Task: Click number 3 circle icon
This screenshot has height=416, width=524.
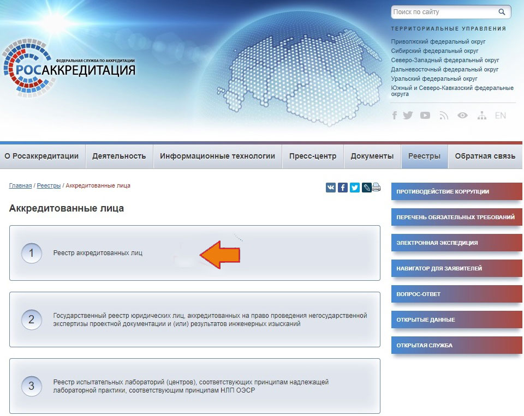Action: (32, 386)
